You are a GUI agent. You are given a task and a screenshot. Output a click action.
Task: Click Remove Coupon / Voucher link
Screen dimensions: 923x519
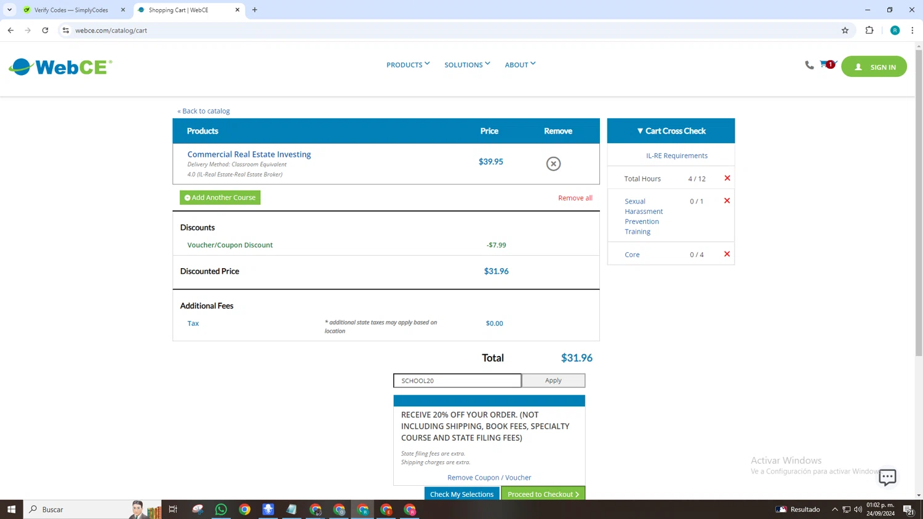pyautogui.click(x=489, y=478)
